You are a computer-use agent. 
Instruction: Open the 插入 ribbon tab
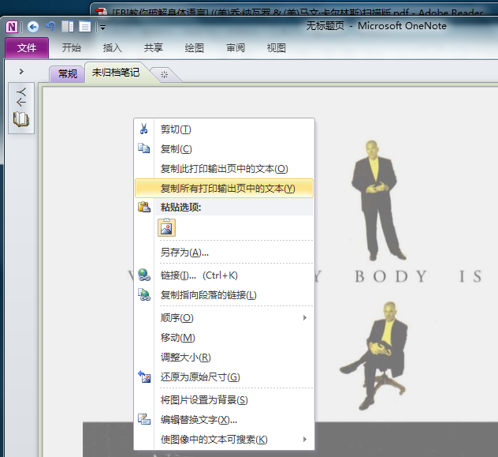pos(112,48)
